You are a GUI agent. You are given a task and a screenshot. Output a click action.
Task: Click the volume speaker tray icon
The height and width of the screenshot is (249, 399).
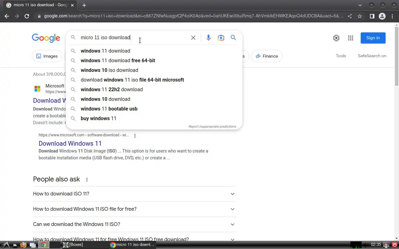click(x=366, y=245)
